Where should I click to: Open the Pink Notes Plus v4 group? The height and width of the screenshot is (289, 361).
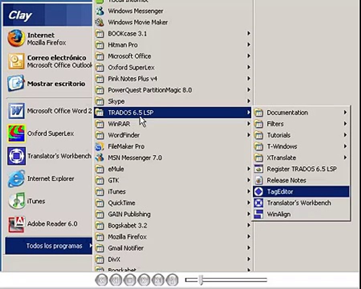point(172,79)
